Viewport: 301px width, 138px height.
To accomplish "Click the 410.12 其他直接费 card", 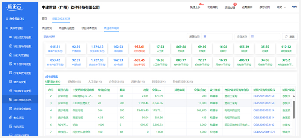I will [x=286, y=49].
